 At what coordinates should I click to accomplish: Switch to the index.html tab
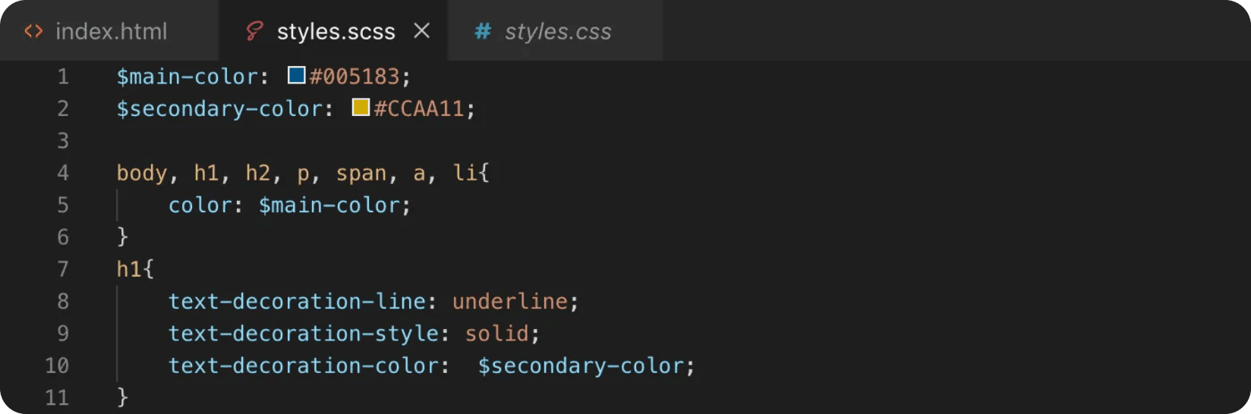pyautogui.click(x=109, y=30)
